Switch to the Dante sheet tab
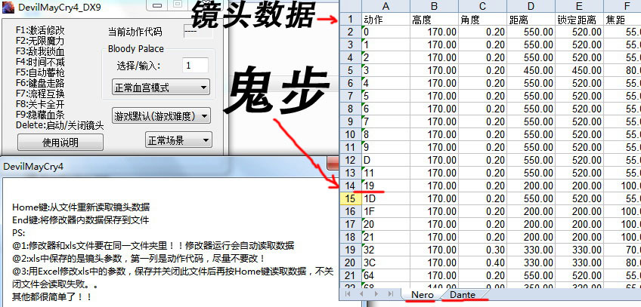Viewport: 641px width, 307px height. coord(463,296)
